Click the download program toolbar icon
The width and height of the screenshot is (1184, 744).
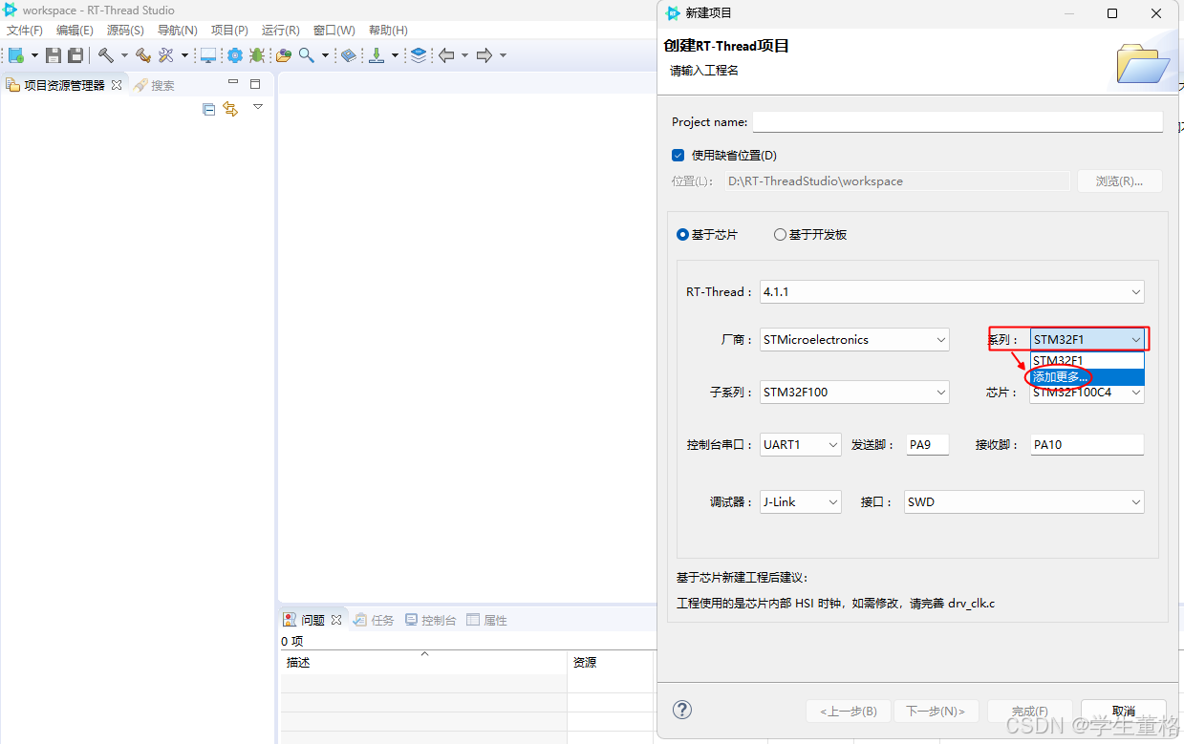(x=377, y=55)
